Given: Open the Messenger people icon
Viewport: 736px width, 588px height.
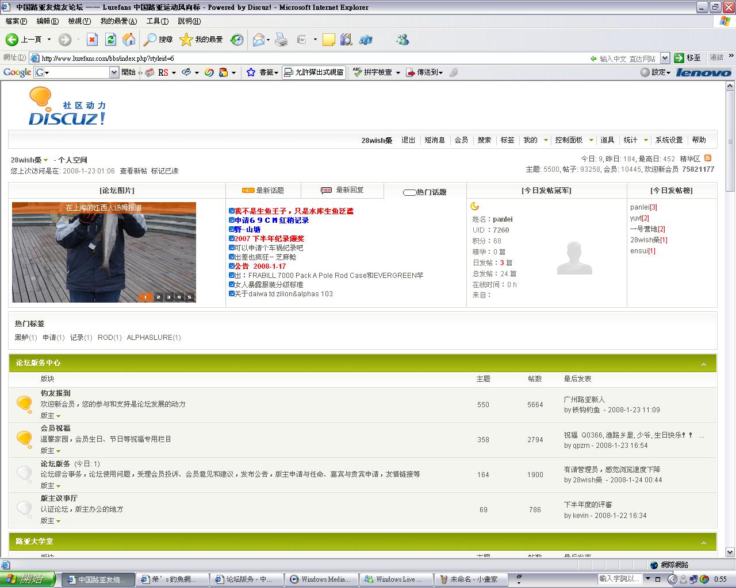Looking at the screenshot, I should point(402,40).
